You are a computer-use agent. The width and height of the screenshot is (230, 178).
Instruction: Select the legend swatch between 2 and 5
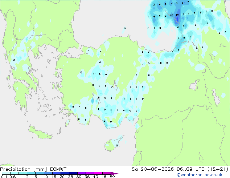click(x=31, y=173)
